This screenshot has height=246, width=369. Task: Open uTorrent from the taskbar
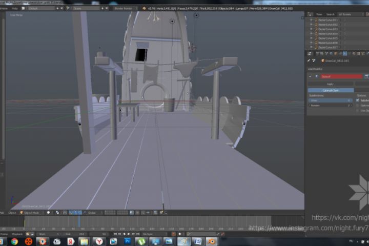point(141,241)
